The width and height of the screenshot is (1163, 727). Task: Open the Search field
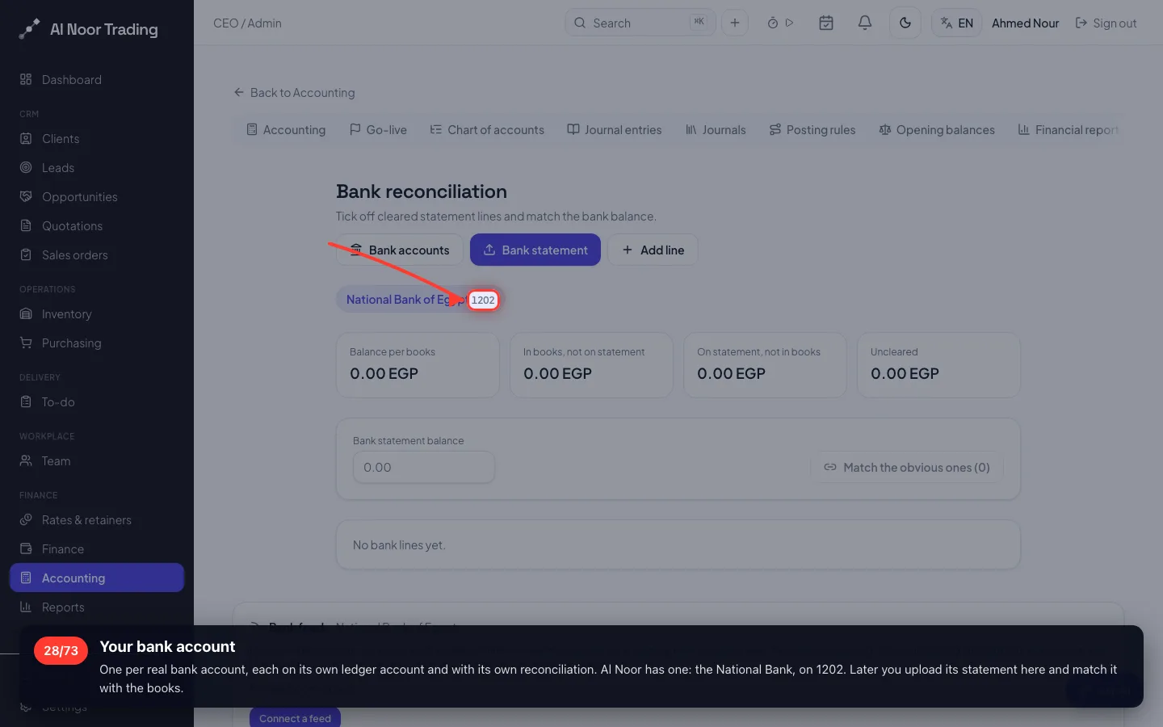[640, 23]
